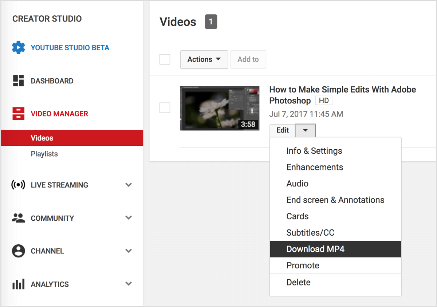Click the Edit button
The image size is (437, 307).
click(283, 130)
